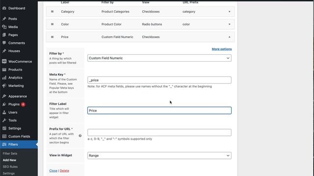Grab the Color row drag handle
Viewport: 314px width, 176px height.
point(52,24)
